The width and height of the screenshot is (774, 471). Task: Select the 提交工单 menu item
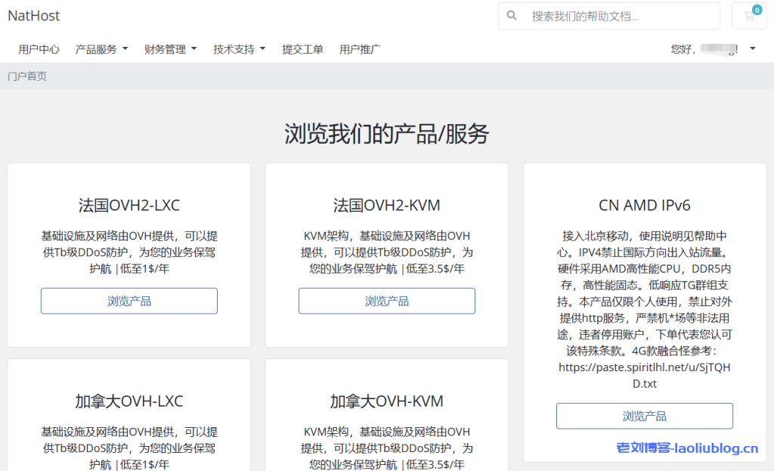(x=302, y=48)
